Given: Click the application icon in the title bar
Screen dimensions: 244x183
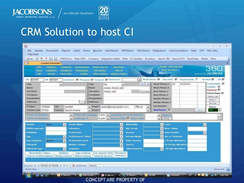Looking at the screenshot, I should click(x=26, y=46).
